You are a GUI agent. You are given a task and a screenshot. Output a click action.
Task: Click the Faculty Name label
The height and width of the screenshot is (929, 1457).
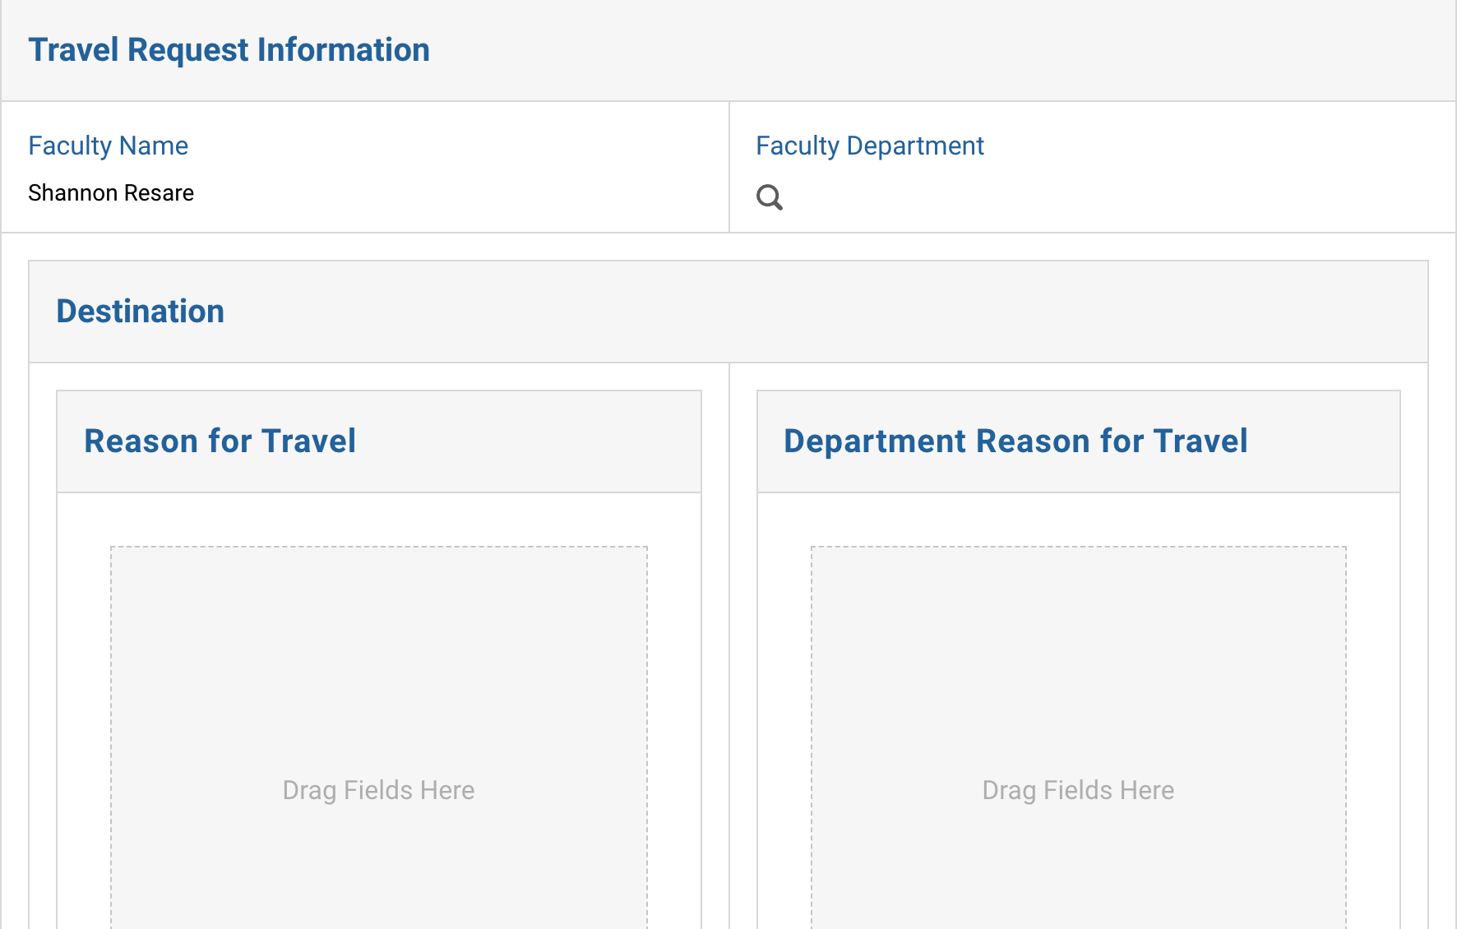click(x=108, y=146)
